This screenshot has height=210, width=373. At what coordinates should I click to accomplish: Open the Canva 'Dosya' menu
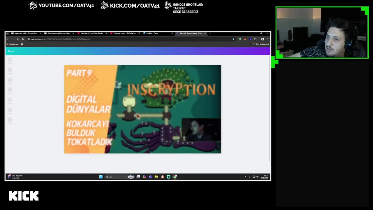(x=11, y=51)
